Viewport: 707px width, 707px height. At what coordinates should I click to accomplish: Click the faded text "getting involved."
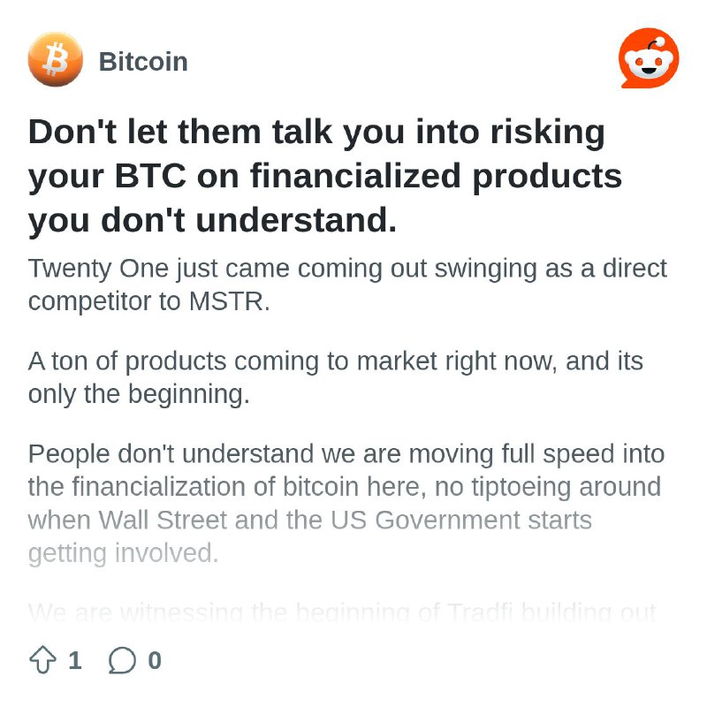pos(123,553)
